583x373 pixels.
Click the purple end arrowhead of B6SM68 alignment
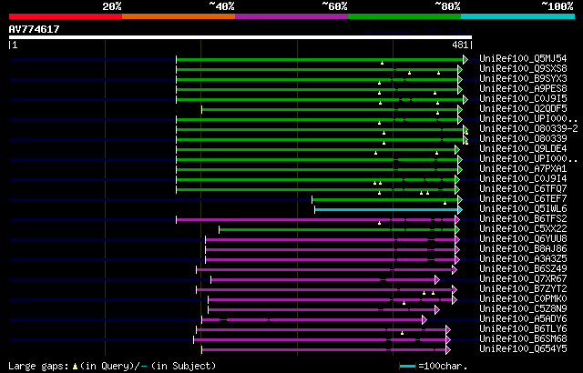[448, 340]
